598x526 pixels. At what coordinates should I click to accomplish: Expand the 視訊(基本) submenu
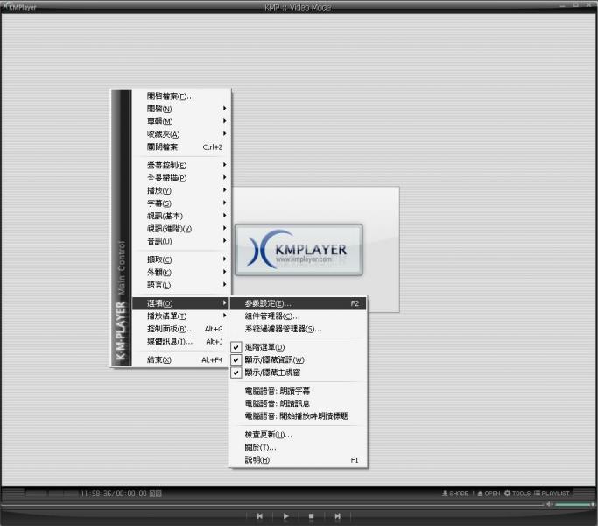pos(180,216)
